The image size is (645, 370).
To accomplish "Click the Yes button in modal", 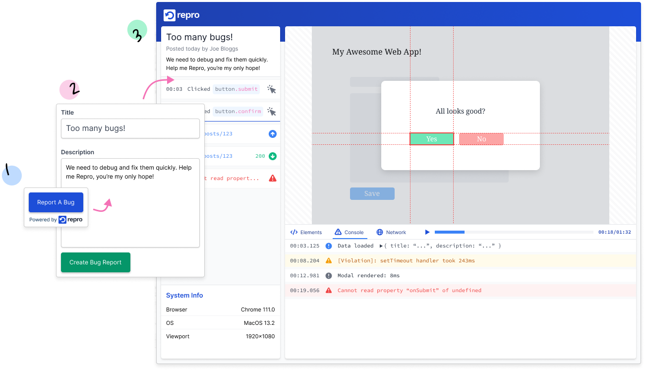I will click(x=431, y=139).
